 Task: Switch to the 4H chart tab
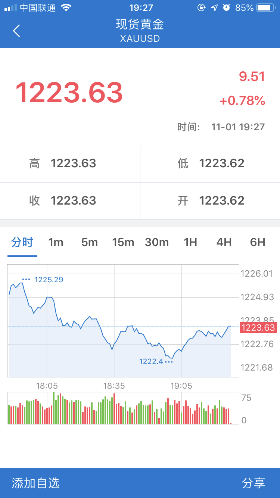224,242
